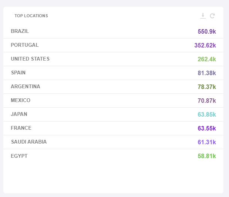Click the download icon in Top Locations
This screenshot has height=197, width=229.
pyautogui.click(x=203, y=16)
